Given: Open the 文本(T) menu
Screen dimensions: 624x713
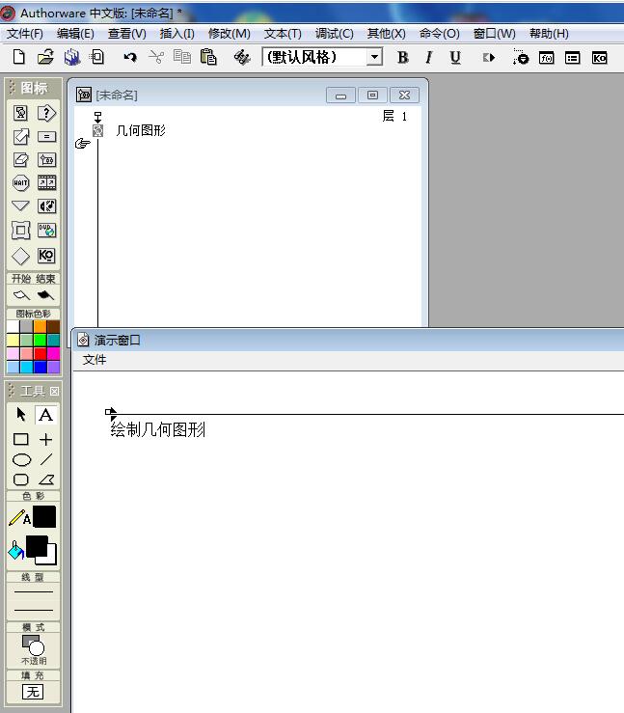Looking at the screenshot, I should pos(283,34).
